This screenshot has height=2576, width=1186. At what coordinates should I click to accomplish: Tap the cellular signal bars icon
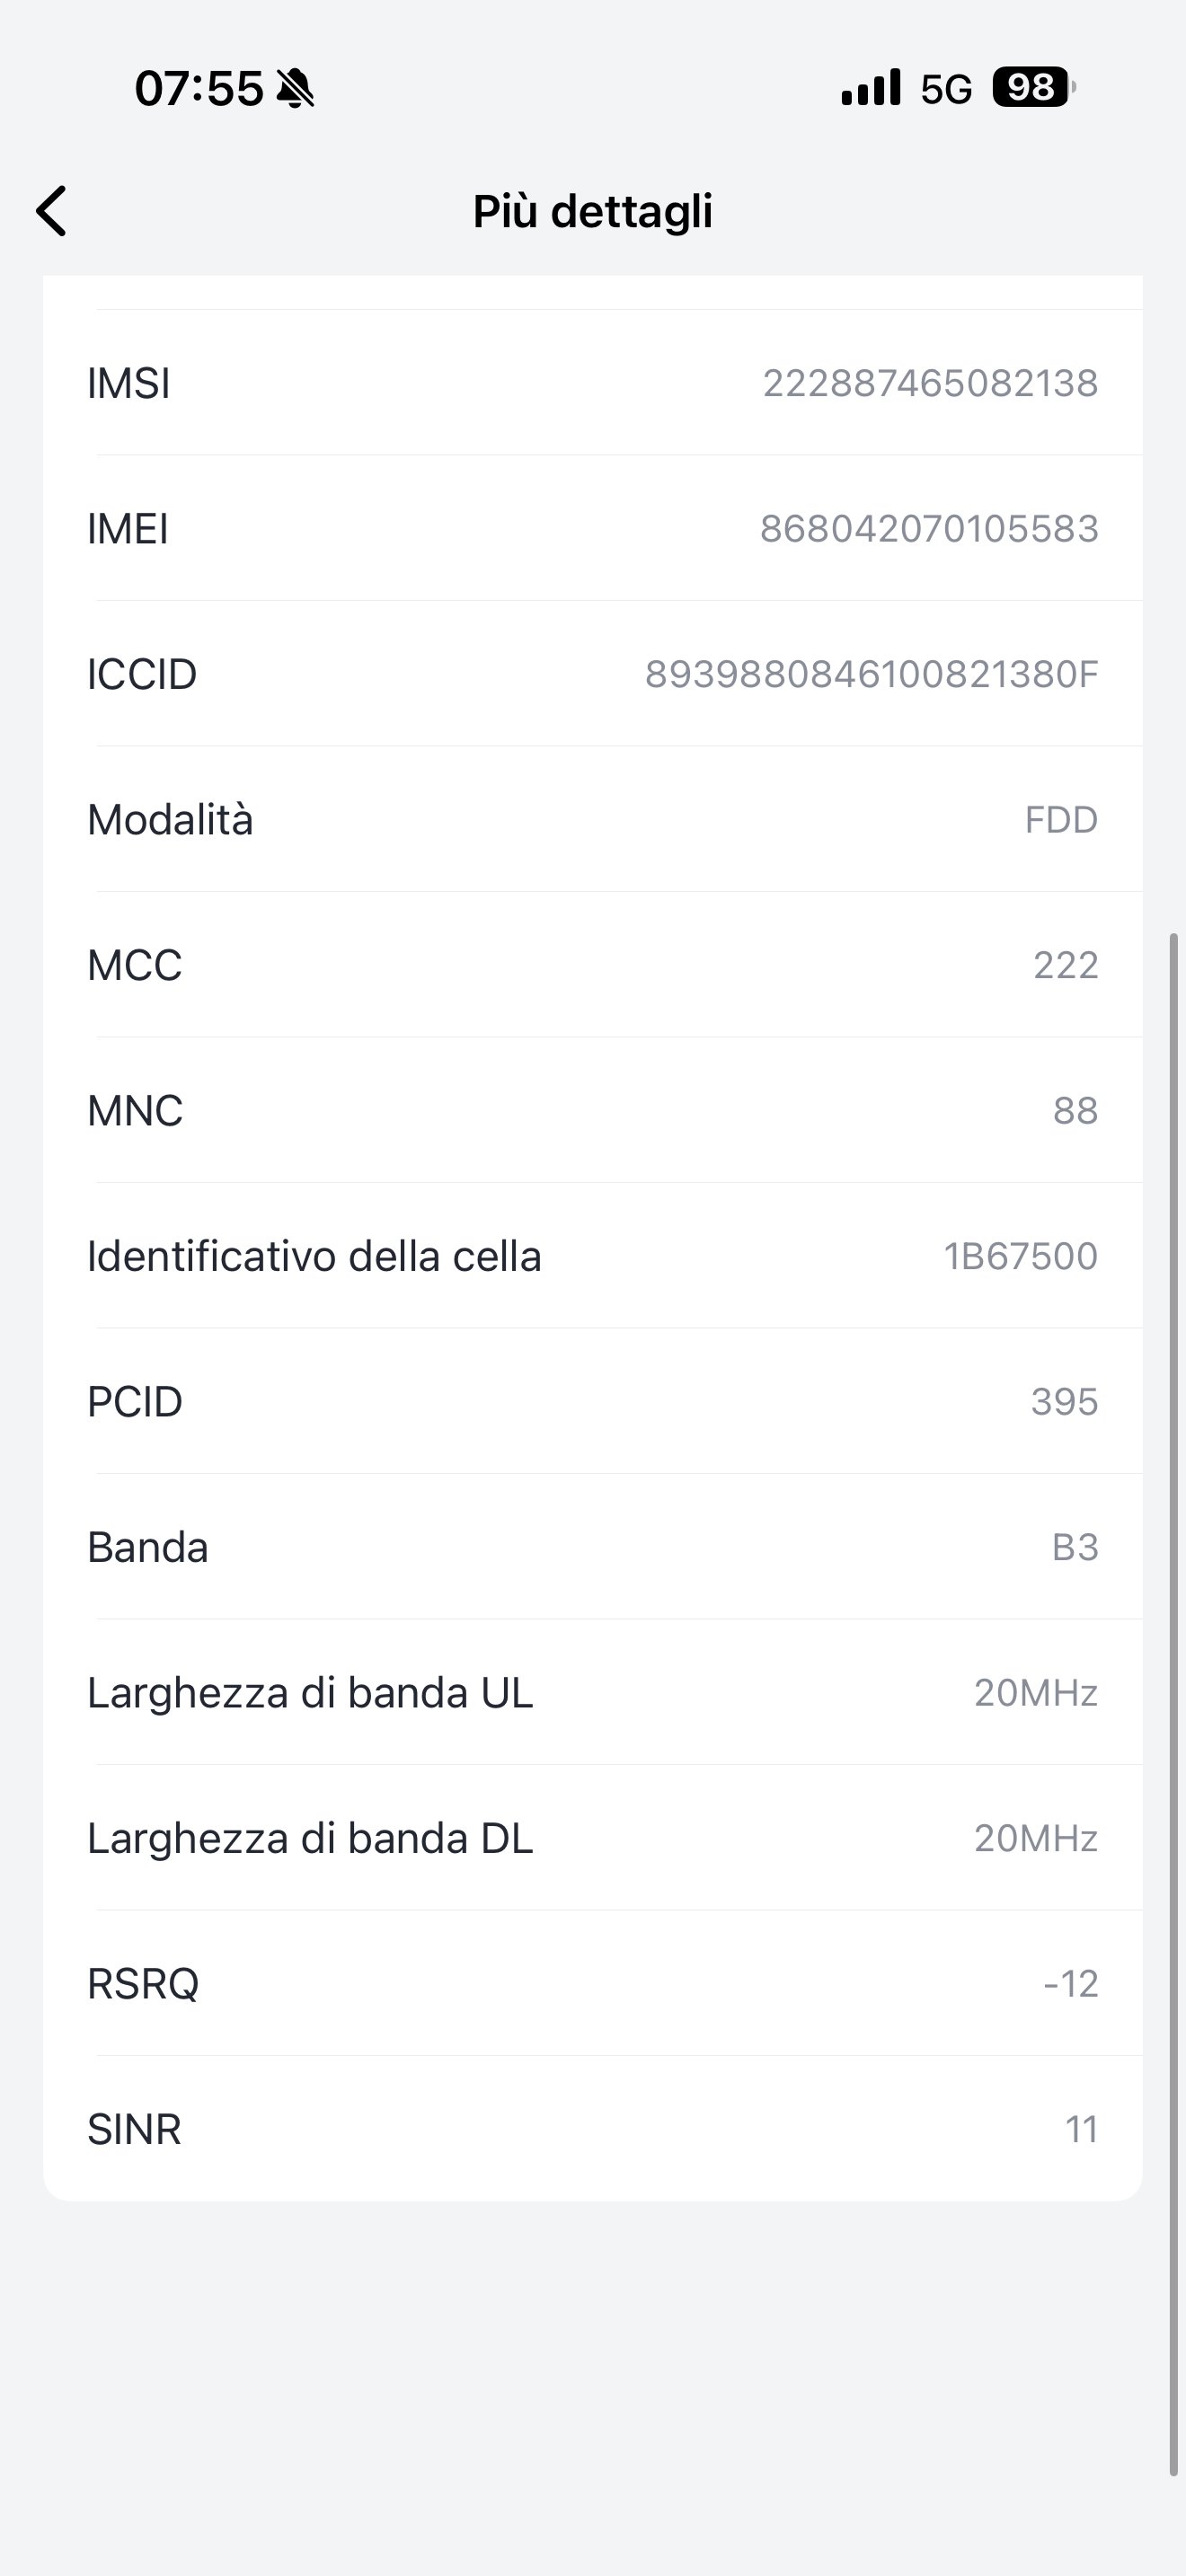tap(871, 88)
